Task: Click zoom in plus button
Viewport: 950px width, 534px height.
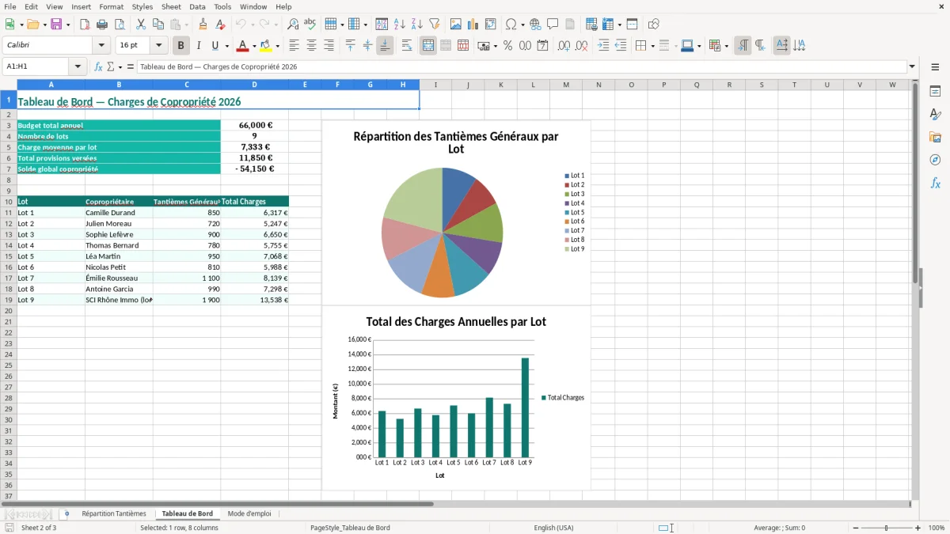Action: 918,528
